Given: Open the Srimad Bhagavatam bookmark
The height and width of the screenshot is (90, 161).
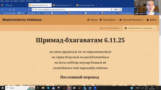Looking at the screenshot, I should point(126,13).
